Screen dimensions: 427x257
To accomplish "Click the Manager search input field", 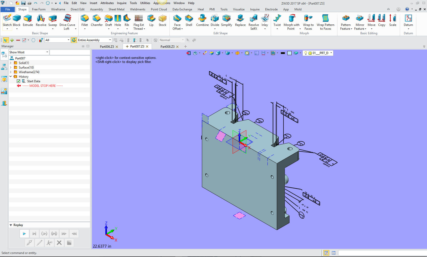I will pos(70,52).
